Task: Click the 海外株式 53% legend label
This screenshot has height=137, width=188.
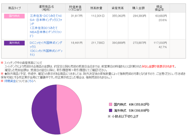Action: coord(131,110)
